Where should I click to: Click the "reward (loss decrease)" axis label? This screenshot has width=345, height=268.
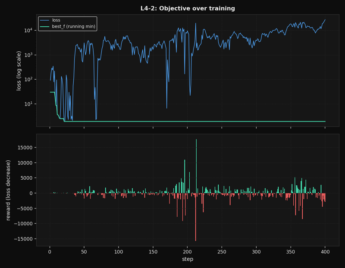(8, 190)
